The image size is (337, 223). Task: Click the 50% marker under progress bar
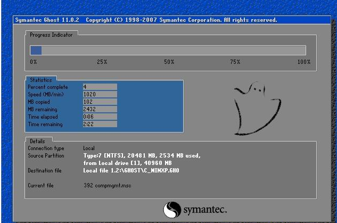point(169,62)
